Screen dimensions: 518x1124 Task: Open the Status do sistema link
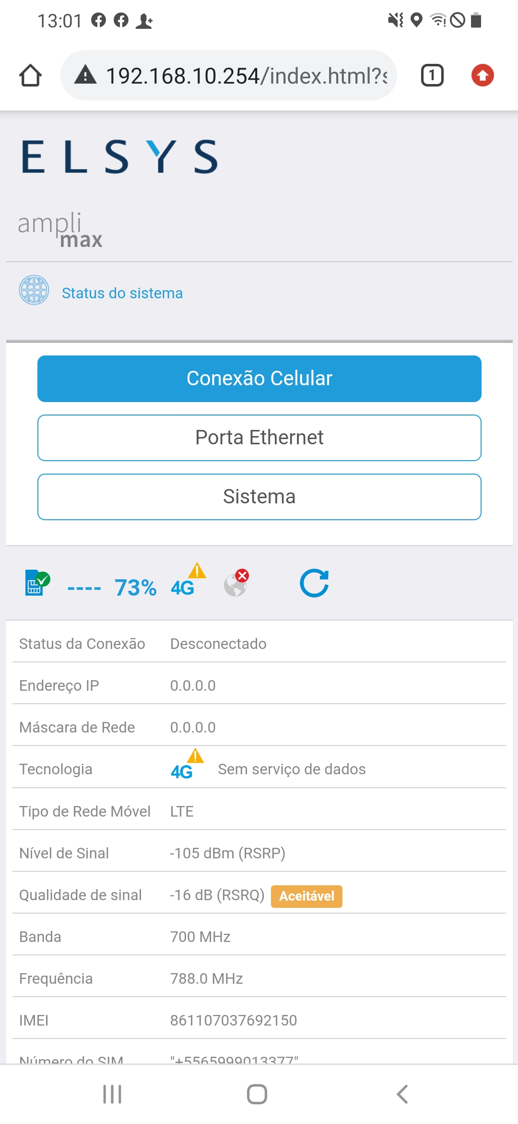[x=122, y=293]
